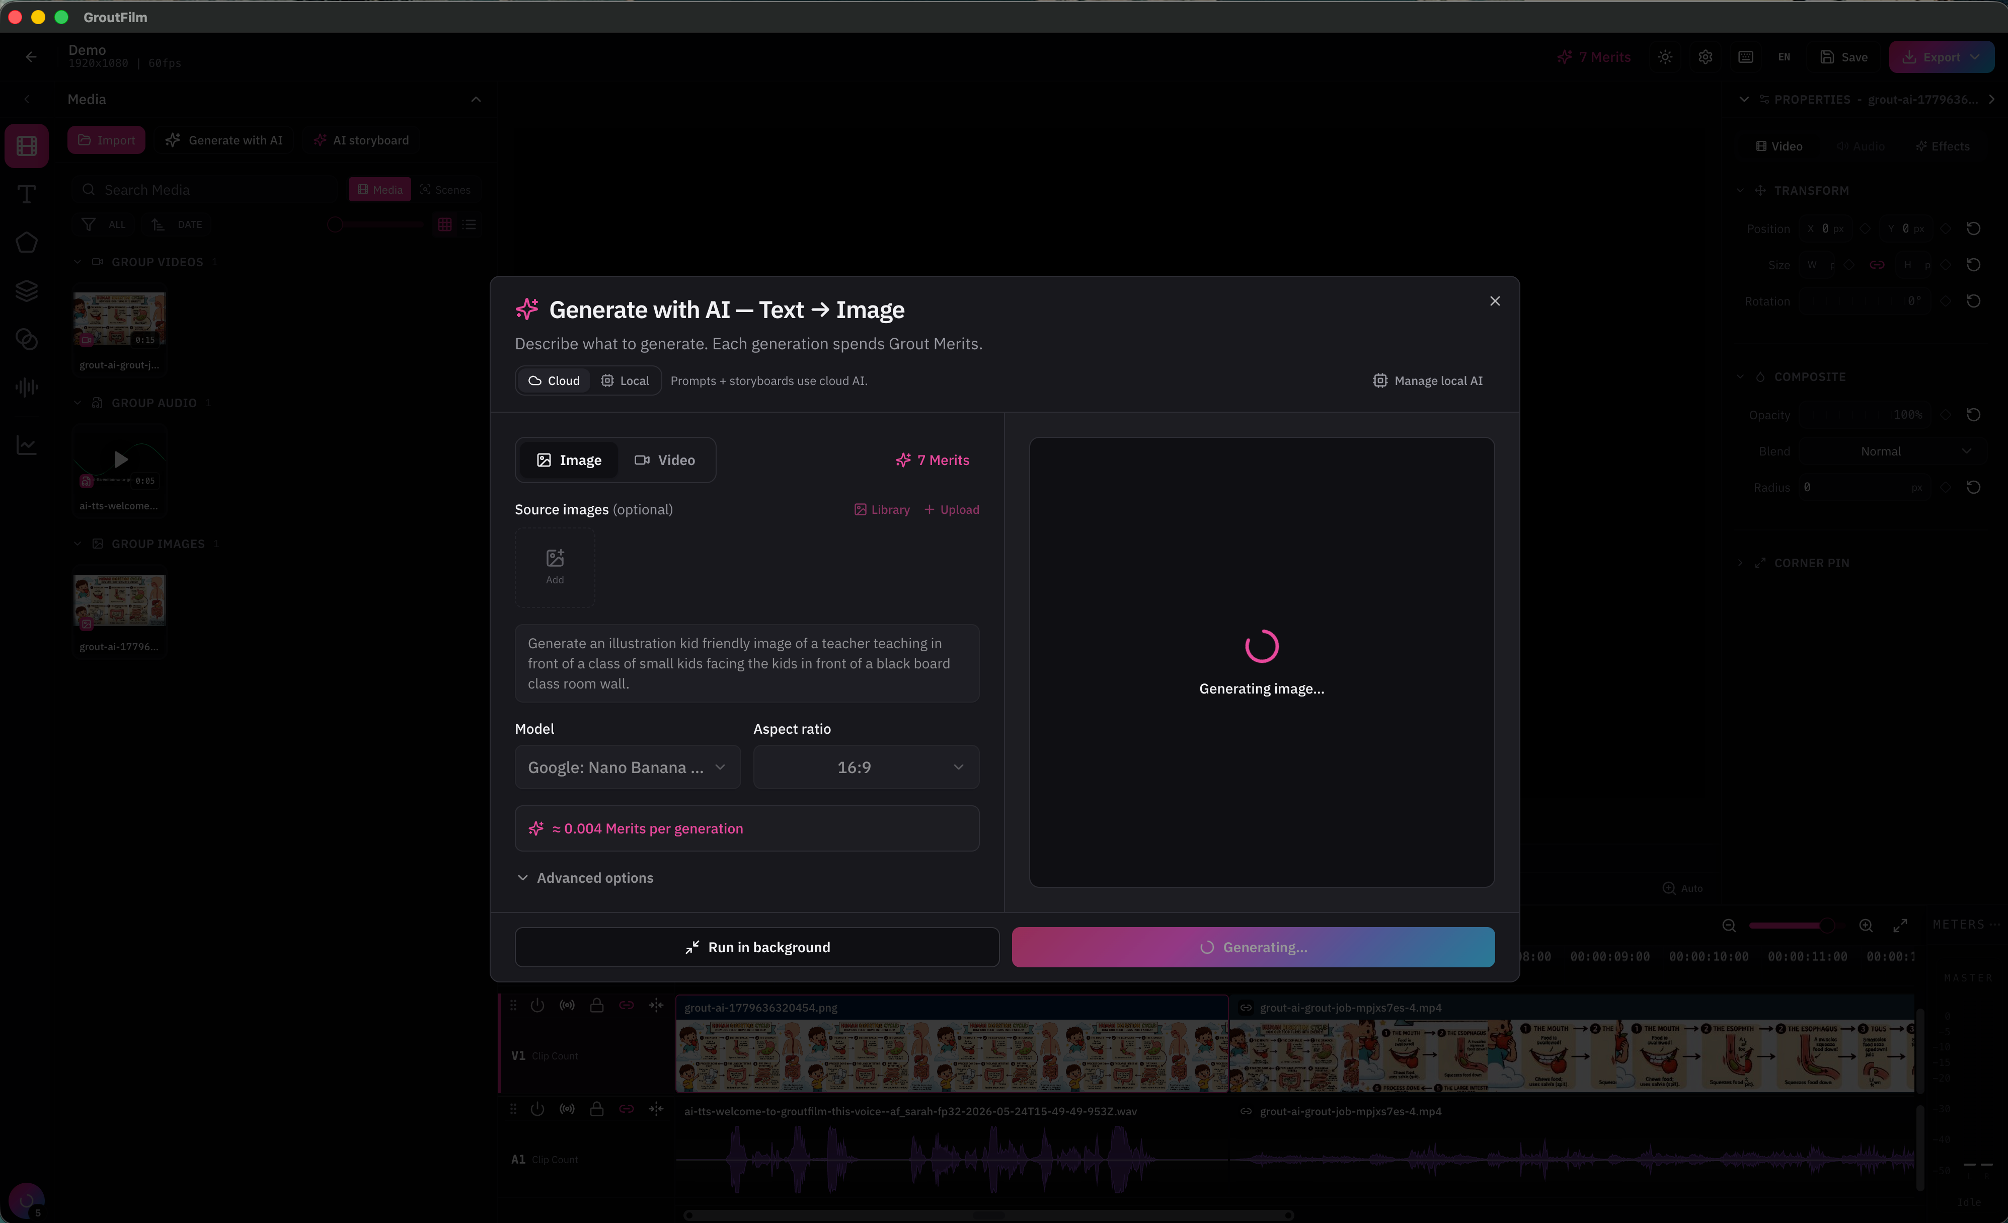The image size is (2008, 1223).
Task: Expand Advanced options
Action: point(585,878)
